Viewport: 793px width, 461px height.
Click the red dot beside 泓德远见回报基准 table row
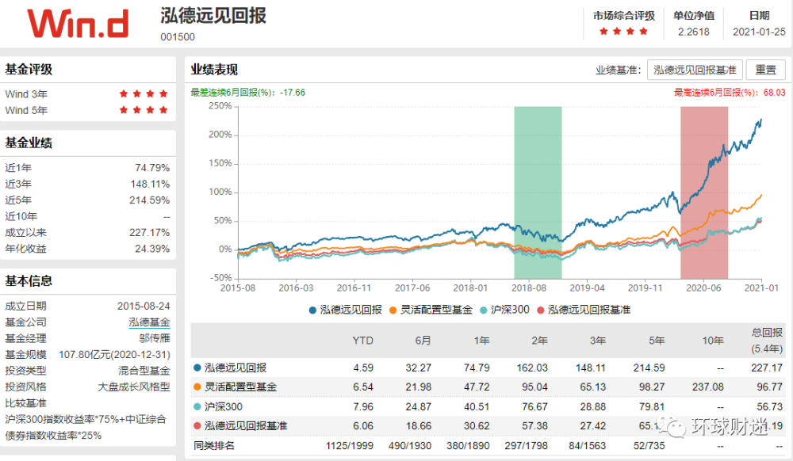click(197, 426)
